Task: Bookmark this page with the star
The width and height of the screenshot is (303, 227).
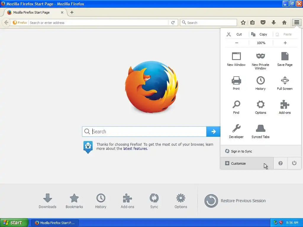Action: [243, 22]
